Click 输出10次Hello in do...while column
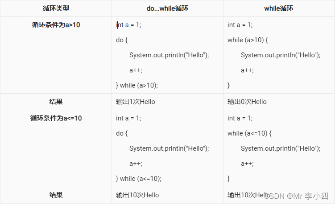The height and width of the screenshot is (204, 335). pos(137,195)
